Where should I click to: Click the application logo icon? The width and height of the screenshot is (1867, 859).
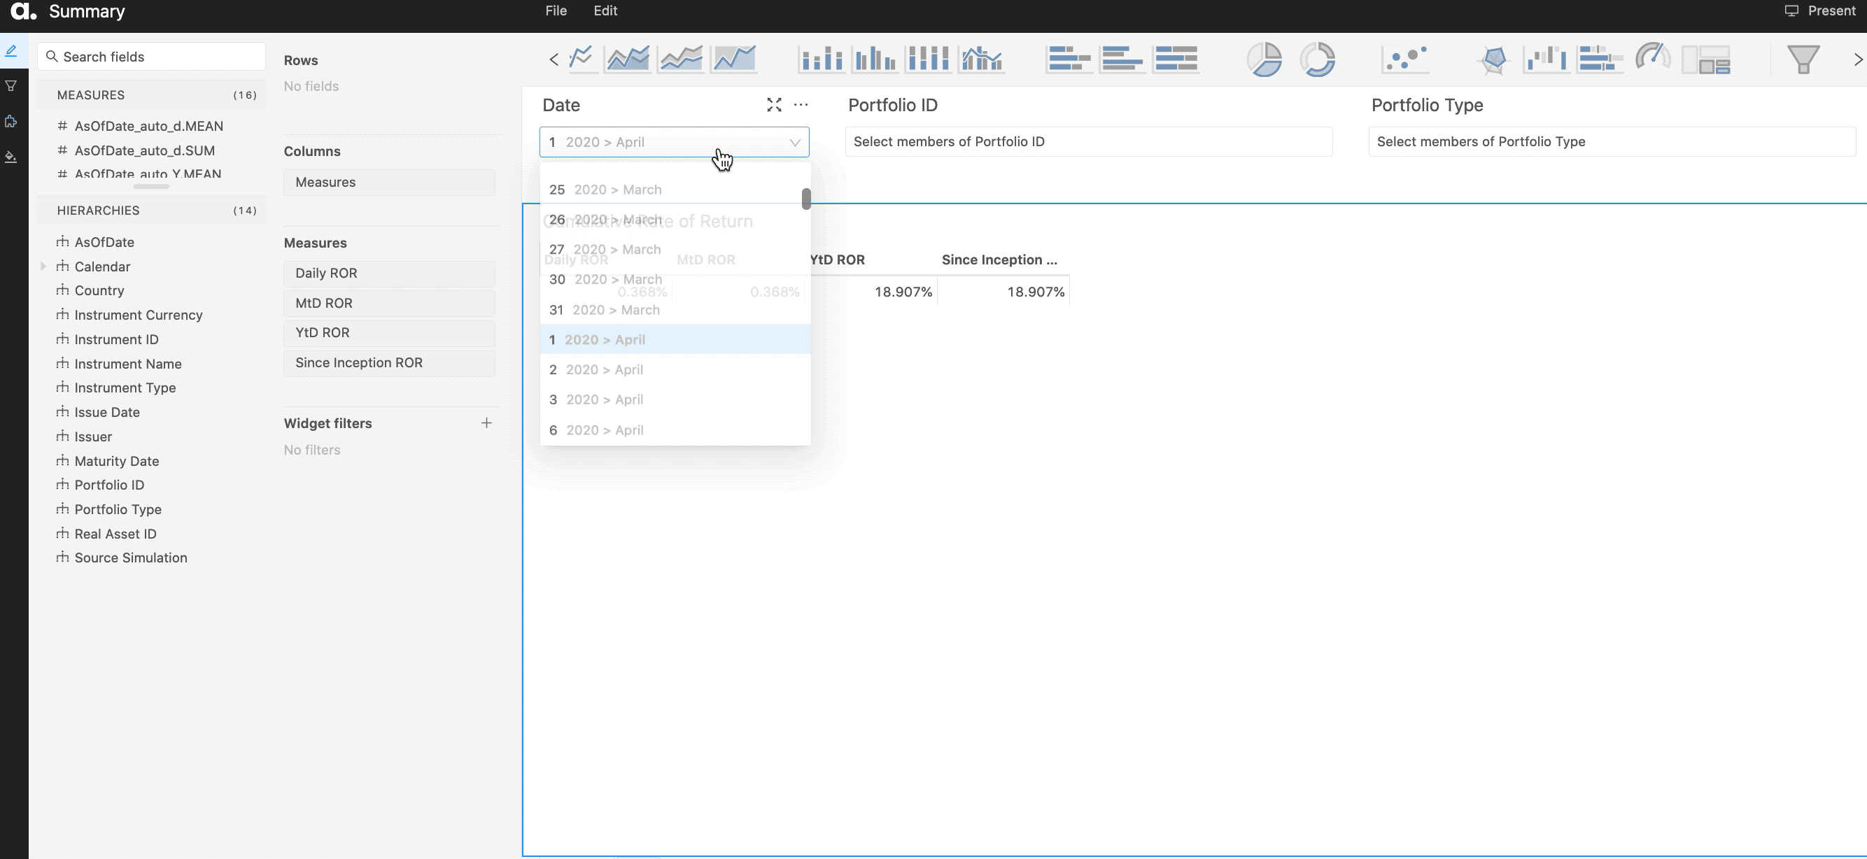(x=23, y=11)
